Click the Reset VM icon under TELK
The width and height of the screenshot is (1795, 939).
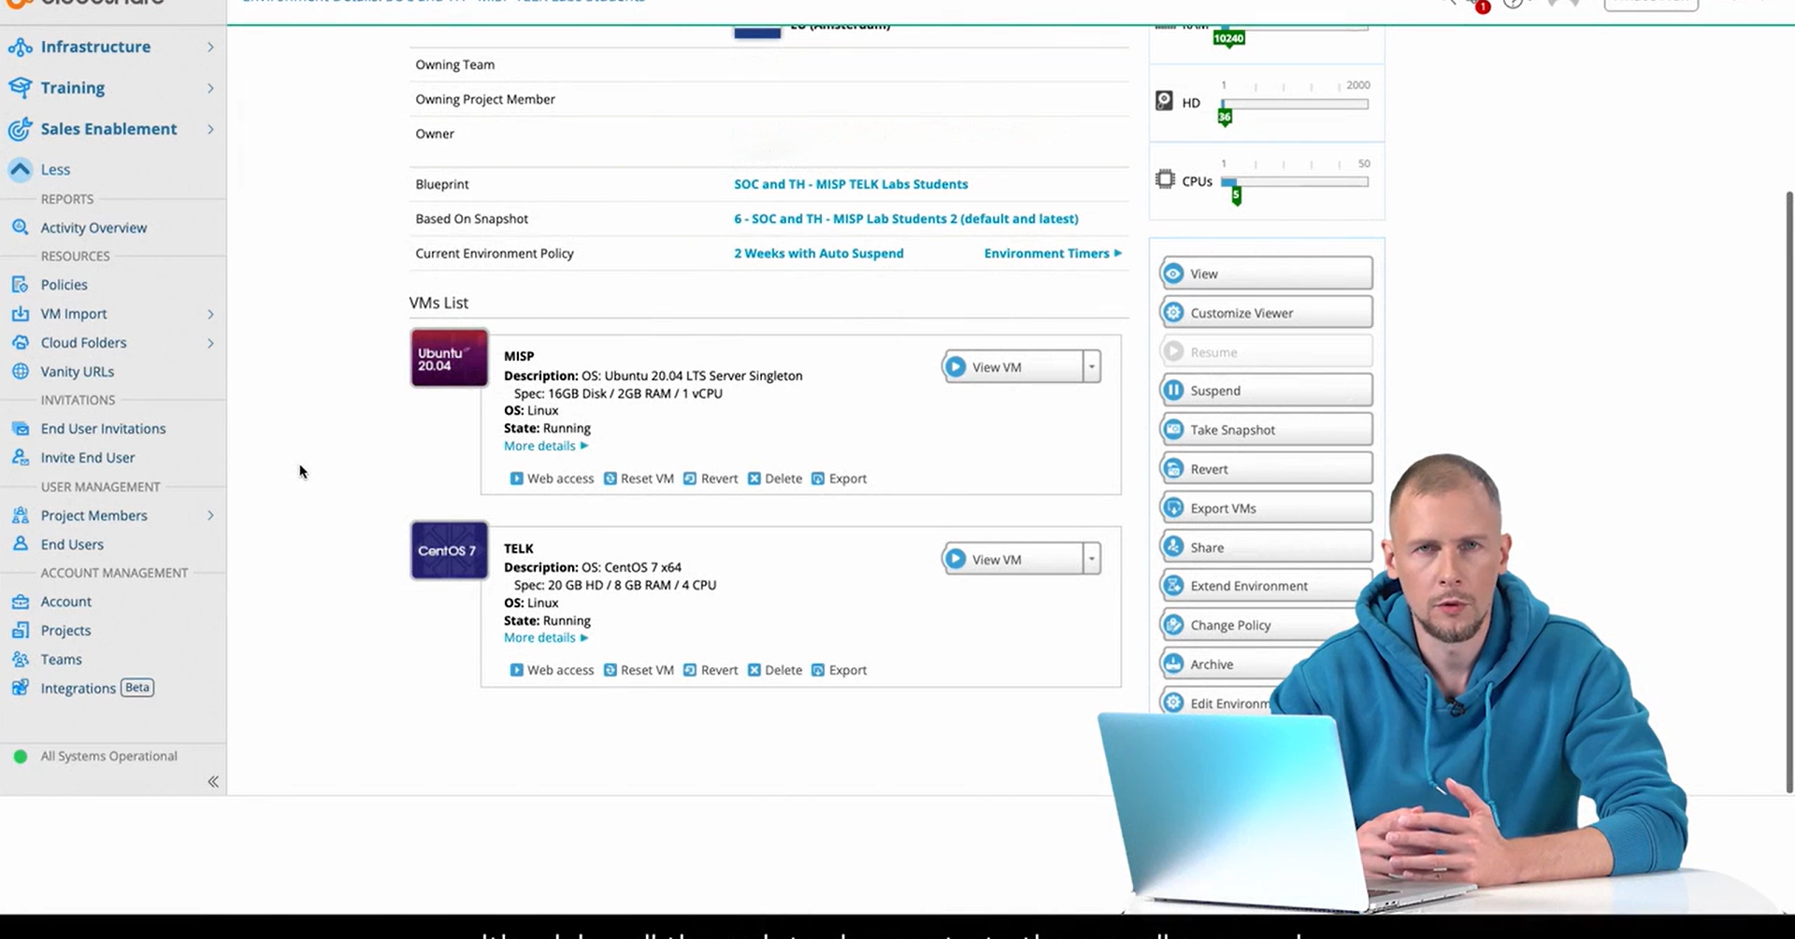[610, 670]
